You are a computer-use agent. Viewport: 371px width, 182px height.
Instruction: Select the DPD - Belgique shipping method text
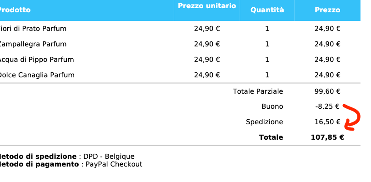click(109, 157)
